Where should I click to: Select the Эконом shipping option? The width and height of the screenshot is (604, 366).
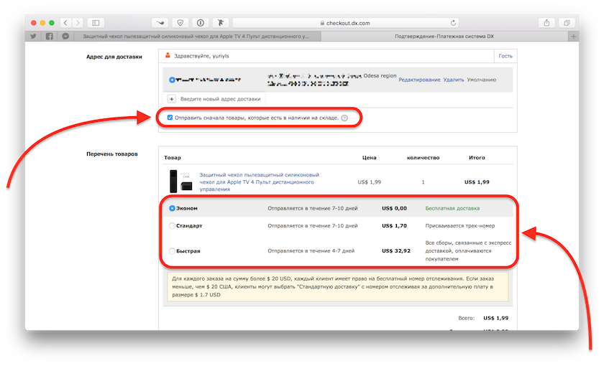[x=172, y=208]
